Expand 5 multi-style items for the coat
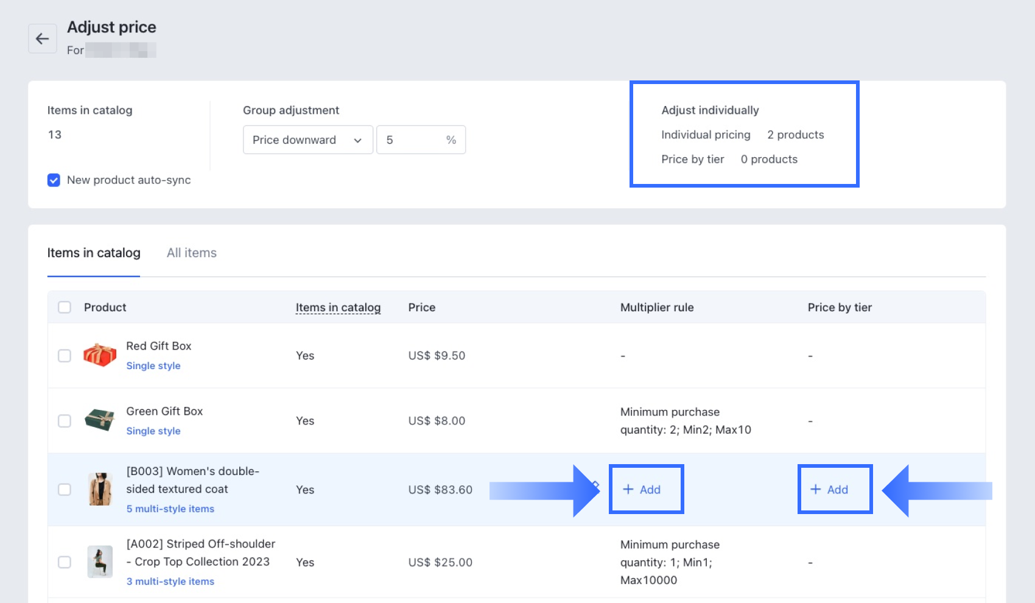The image size is (1035, 603). [170, 509]
